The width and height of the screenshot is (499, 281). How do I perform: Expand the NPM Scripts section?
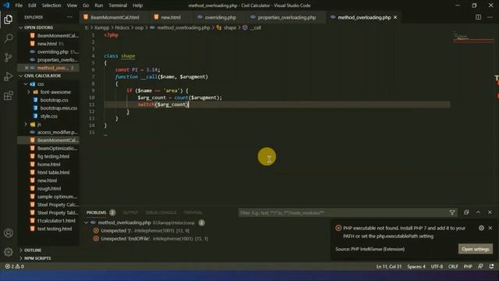click(21, 258)
